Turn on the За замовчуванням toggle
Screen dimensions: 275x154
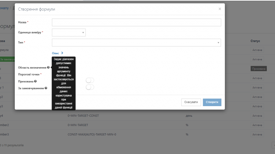coord(90,88)
